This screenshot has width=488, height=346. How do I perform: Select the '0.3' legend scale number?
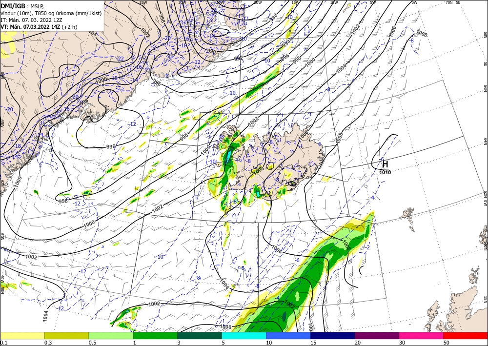(x=48, y=343)
